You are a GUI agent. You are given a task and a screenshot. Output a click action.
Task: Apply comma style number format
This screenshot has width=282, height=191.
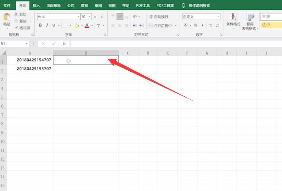pos(202,26)
